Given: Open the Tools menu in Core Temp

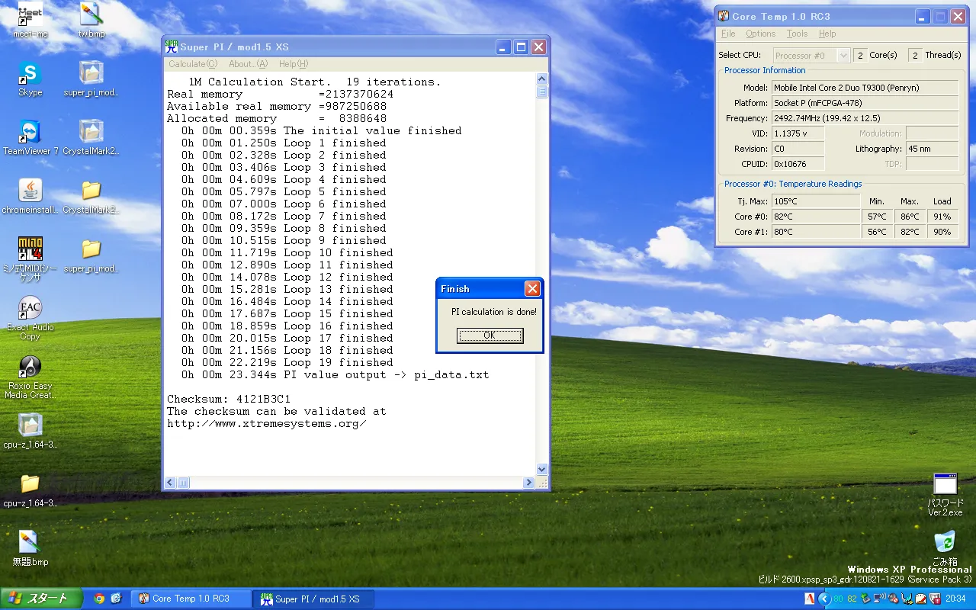Looking at the screenshot, I should coord(797,34).
